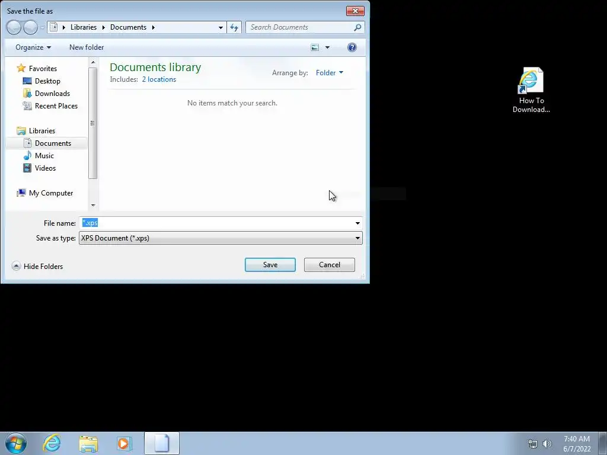Select Favorites in the navigation pane

(43, 69)
